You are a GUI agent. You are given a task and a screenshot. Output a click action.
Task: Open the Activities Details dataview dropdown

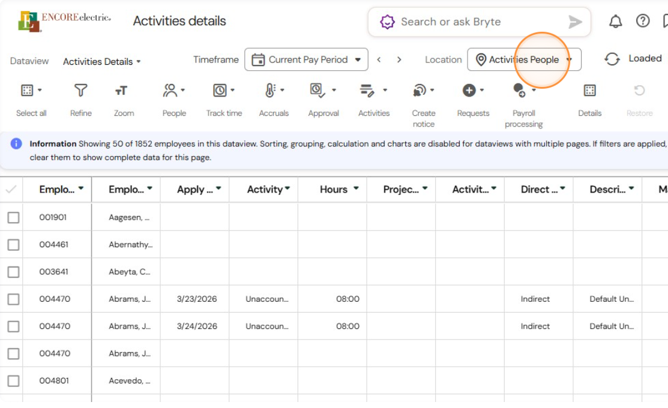click(101, 62)
